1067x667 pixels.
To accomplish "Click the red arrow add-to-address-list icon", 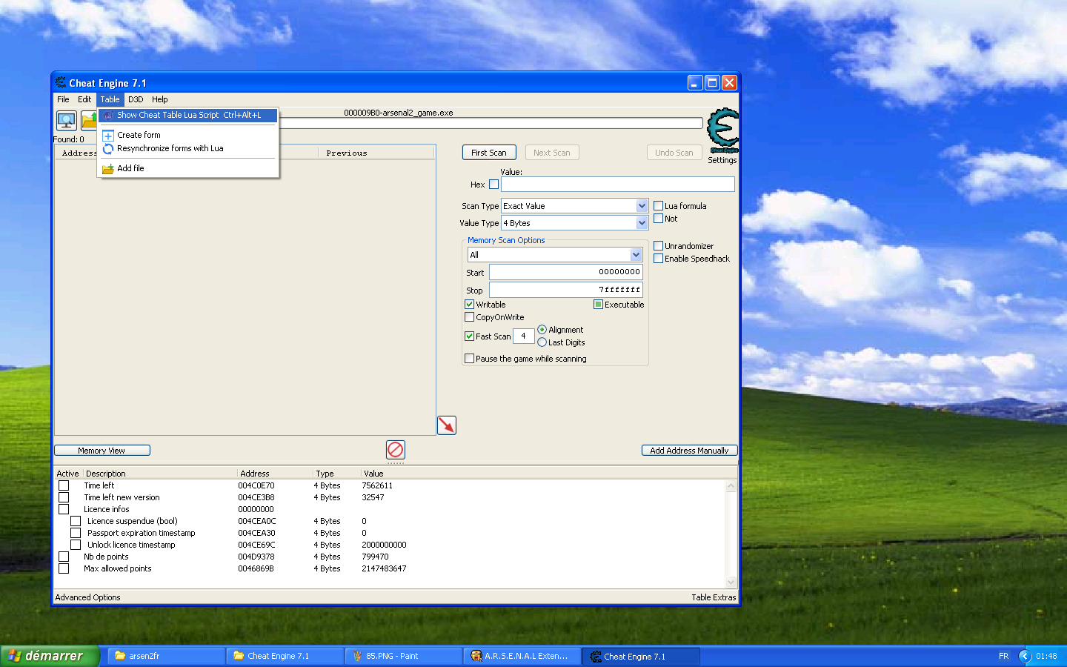I will [447, 425].
